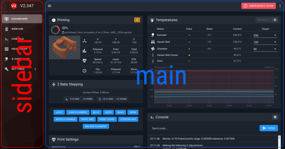Lower Z offset by 0.01mm

(72, 99)
